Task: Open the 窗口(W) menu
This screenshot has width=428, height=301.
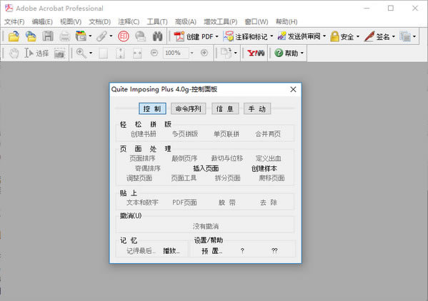Action: (x=257, y=21)
